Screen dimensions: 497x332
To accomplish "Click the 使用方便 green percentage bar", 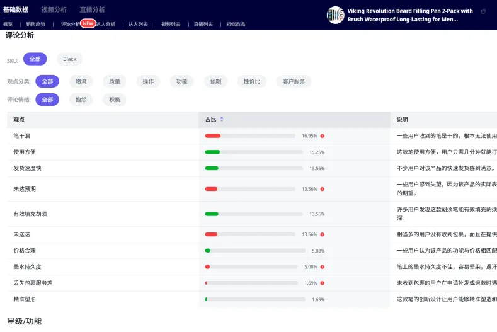I will [x=212, y=152].
